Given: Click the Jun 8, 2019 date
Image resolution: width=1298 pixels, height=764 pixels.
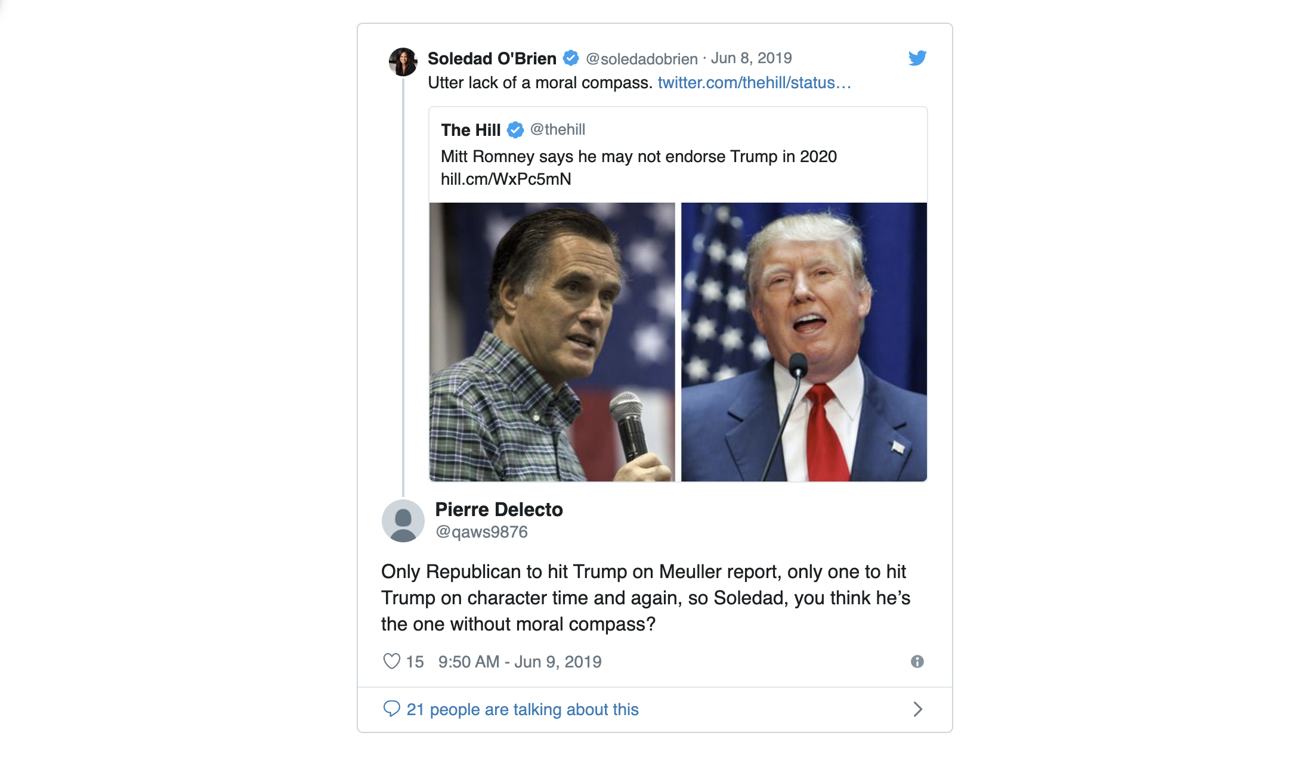Looking at the screenshot, I should 751,58.
